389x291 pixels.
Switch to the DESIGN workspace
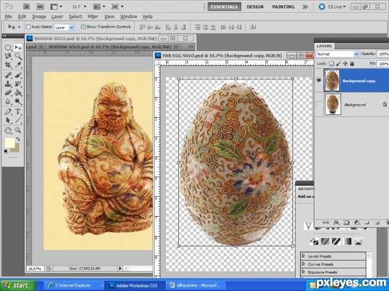tap(255, 6)
